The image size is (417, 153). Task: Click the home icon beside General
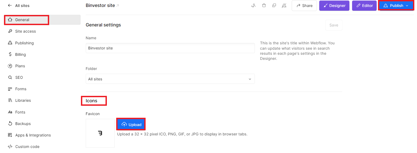click(x=10, y=19)
